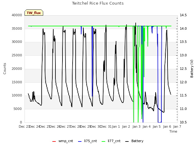Click the Jan 1 date label
Image resolution: width=196 pixels, height=147 pixels.
116,126
